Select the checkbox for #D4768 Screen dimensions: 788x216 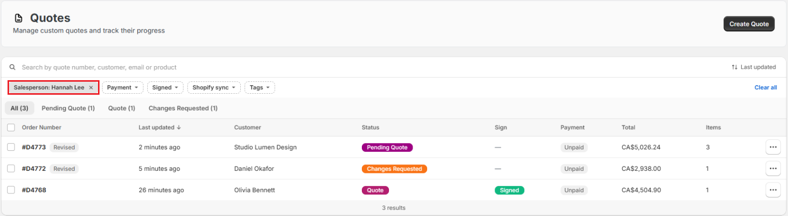(11, 190)
